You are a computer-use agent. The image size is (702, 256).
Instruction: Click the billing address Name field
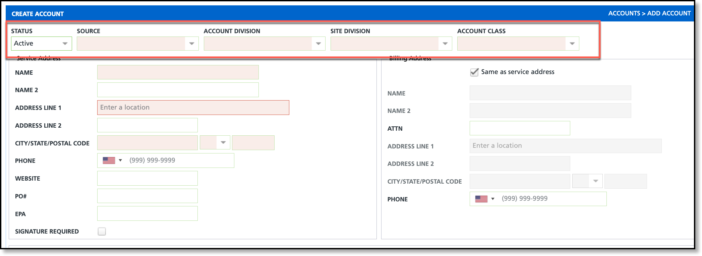(x=550, y=93)
